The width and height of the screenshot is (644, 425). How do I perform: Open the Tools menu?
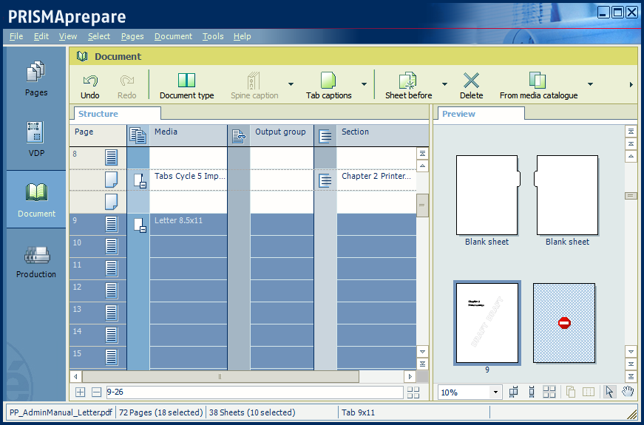[213, 36]
